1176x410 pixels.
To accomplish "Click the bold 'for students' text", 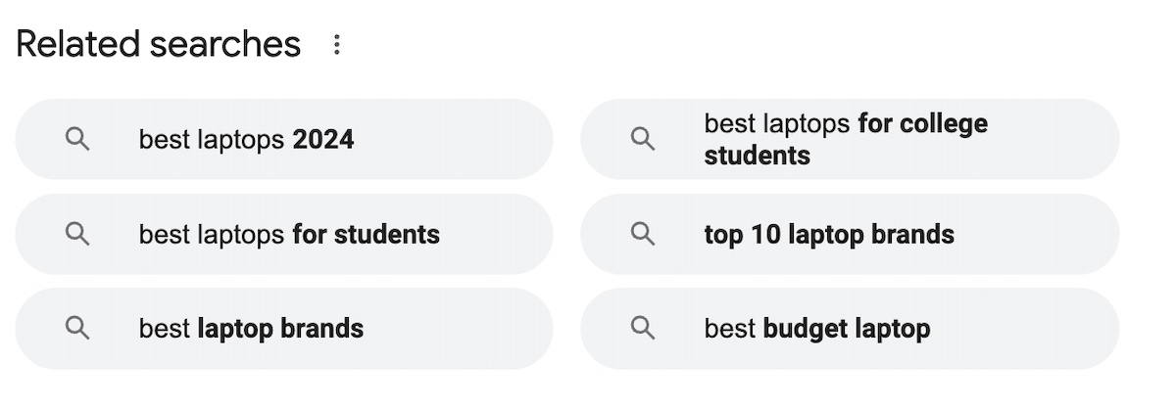I will click(x=367, y=235).
